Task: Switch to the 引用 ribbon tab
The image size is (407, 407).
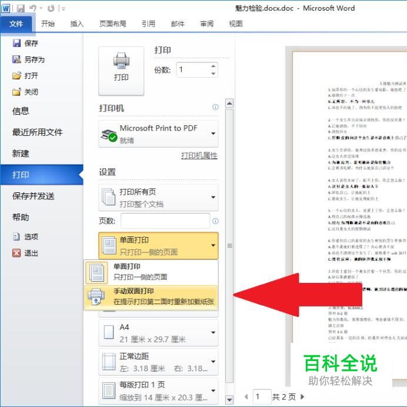Action: 148,24
